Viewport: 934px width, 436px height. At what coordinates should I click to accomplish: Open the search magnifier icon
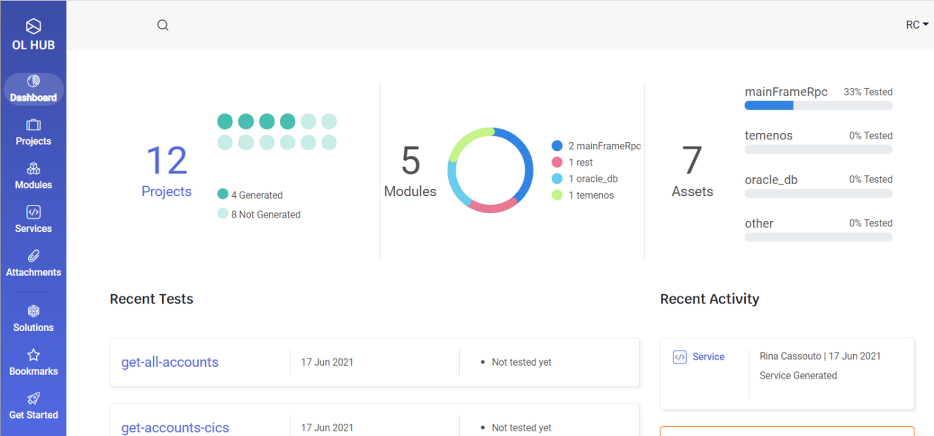click(163, 25)
